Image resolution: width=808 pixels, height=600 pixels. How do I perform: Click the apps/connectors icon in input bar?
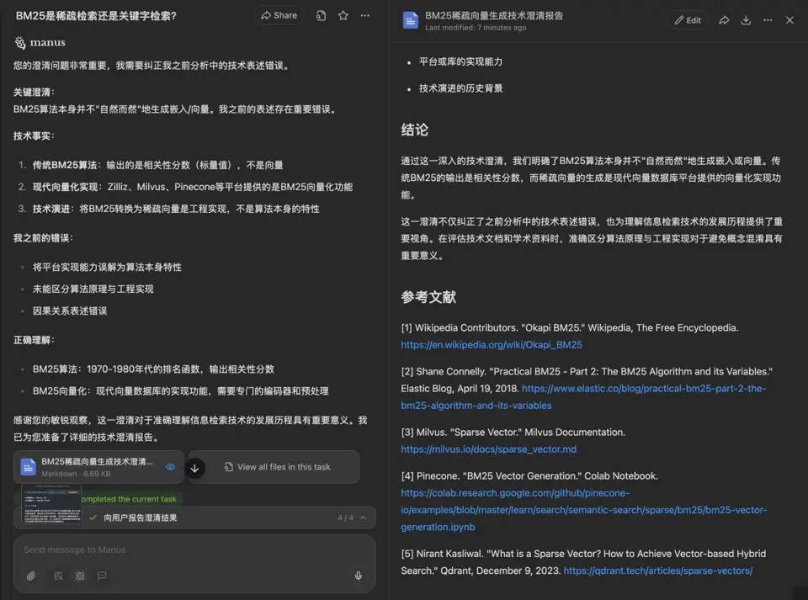(x=81, y=576)
